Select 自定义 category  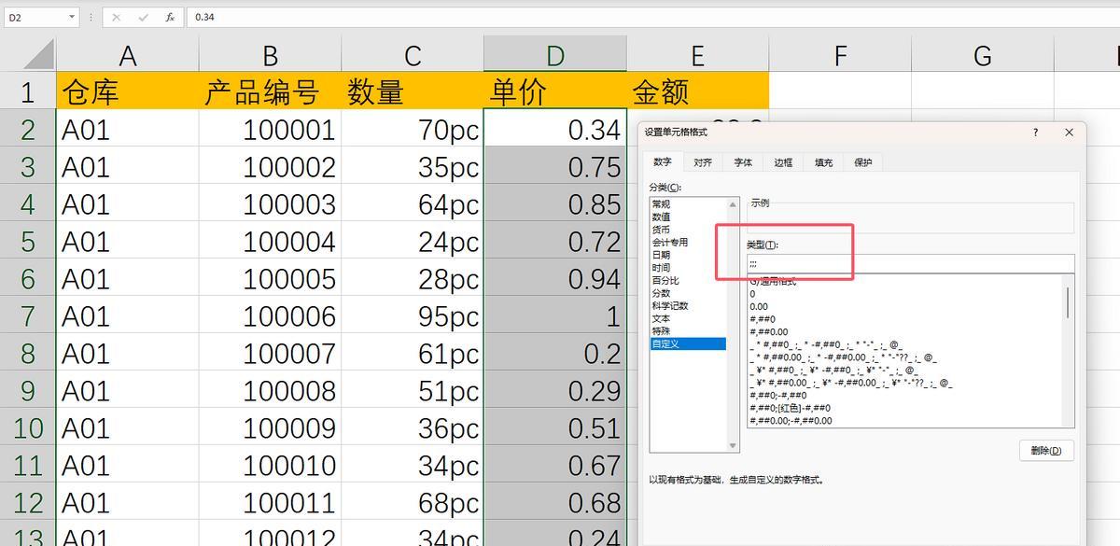tap(688, 344)
